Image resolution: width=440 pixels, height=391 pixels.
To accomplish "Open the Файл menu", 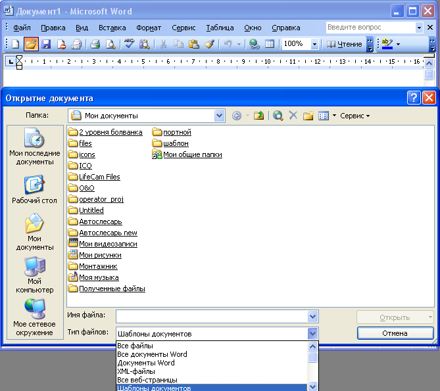I will tap(22, 28).
